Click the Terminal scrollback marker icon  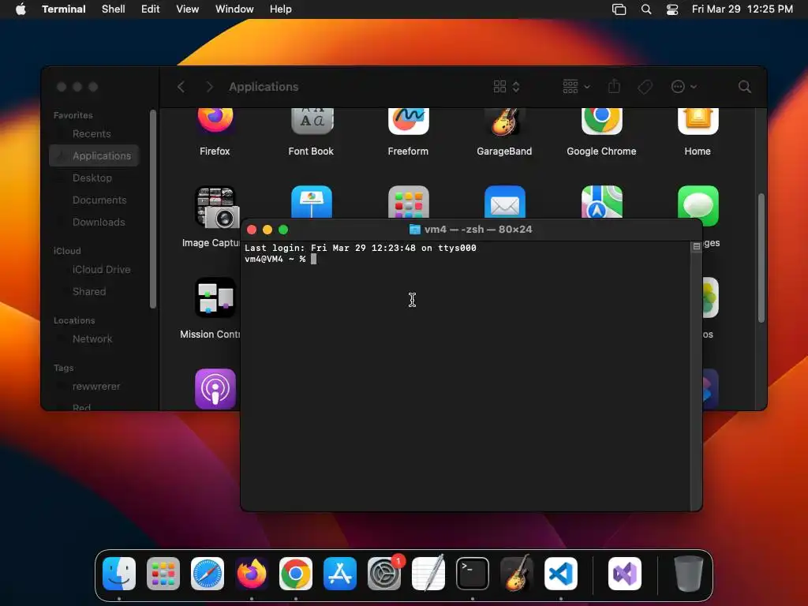[696, 247]
